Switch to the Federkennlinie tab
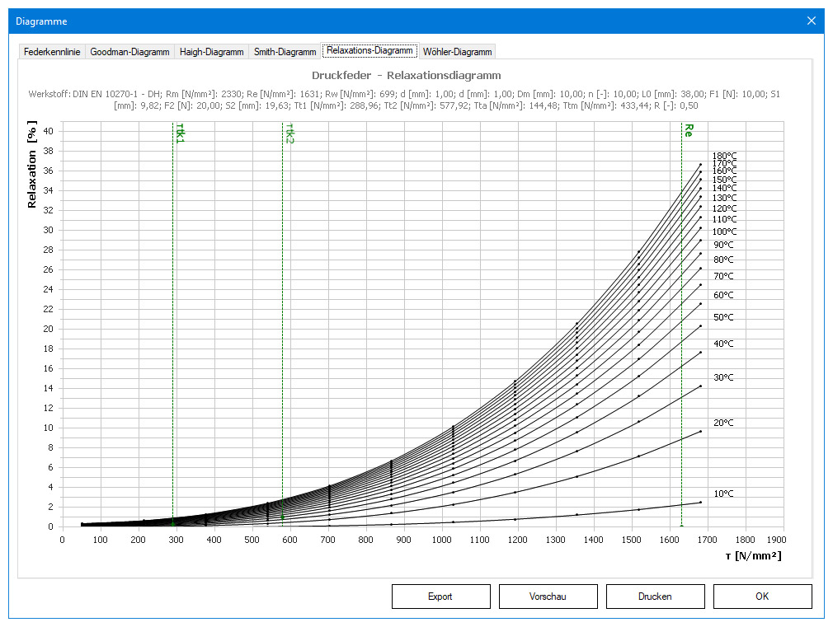Image resolution: width=833 pixels, height=627 pixels. (x=52, y=52)
